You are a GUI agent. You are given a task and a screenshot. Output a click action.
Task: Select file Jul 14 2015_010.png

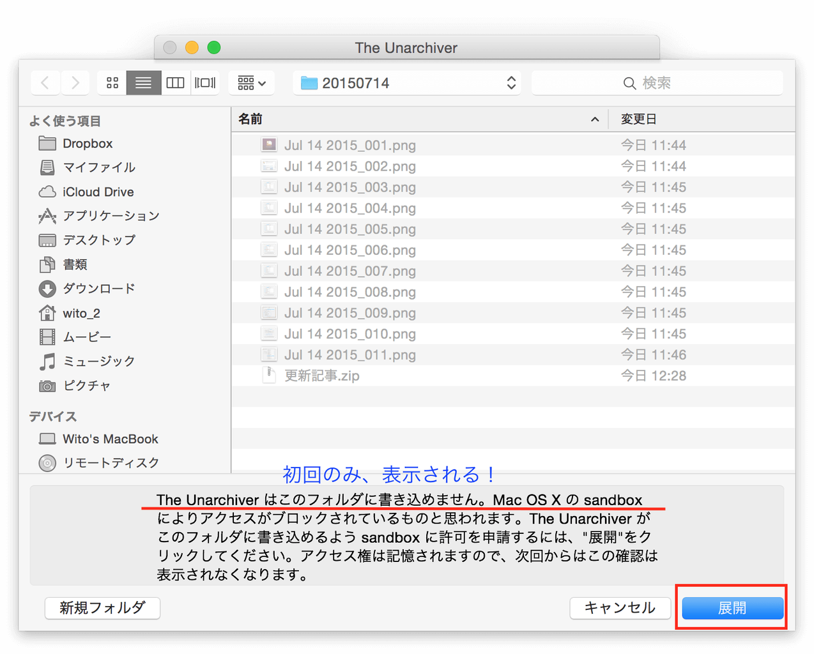tap(514, 333)
